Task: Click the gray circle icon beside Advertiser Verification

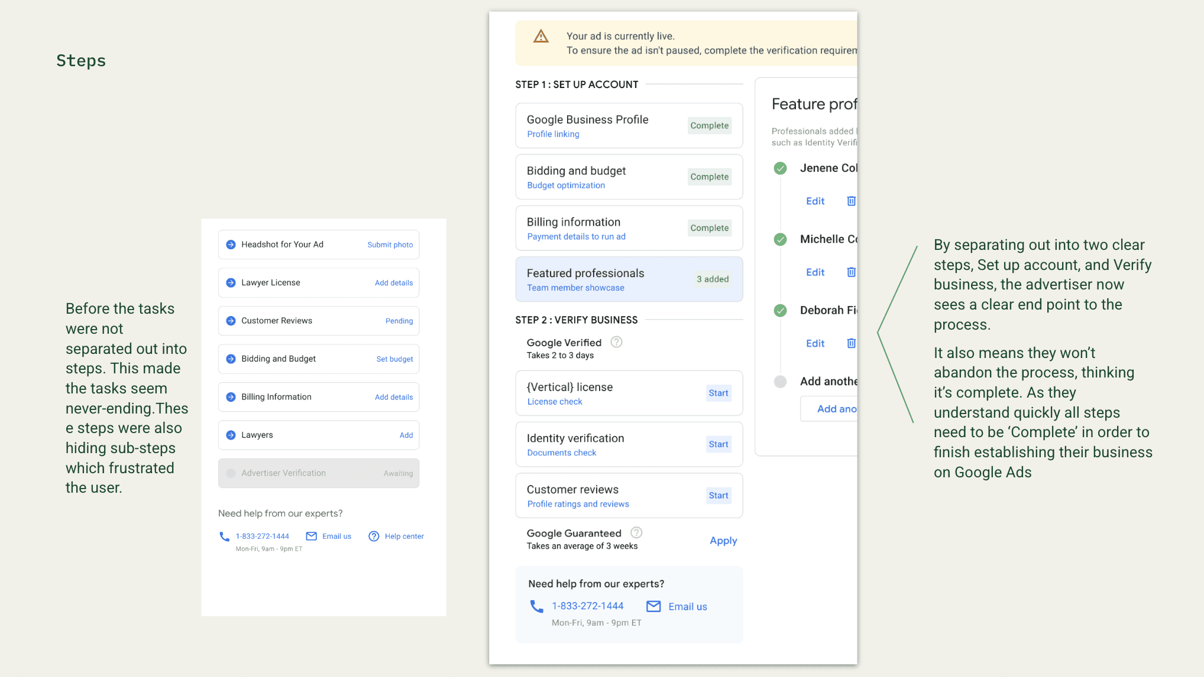Action: 231,473
